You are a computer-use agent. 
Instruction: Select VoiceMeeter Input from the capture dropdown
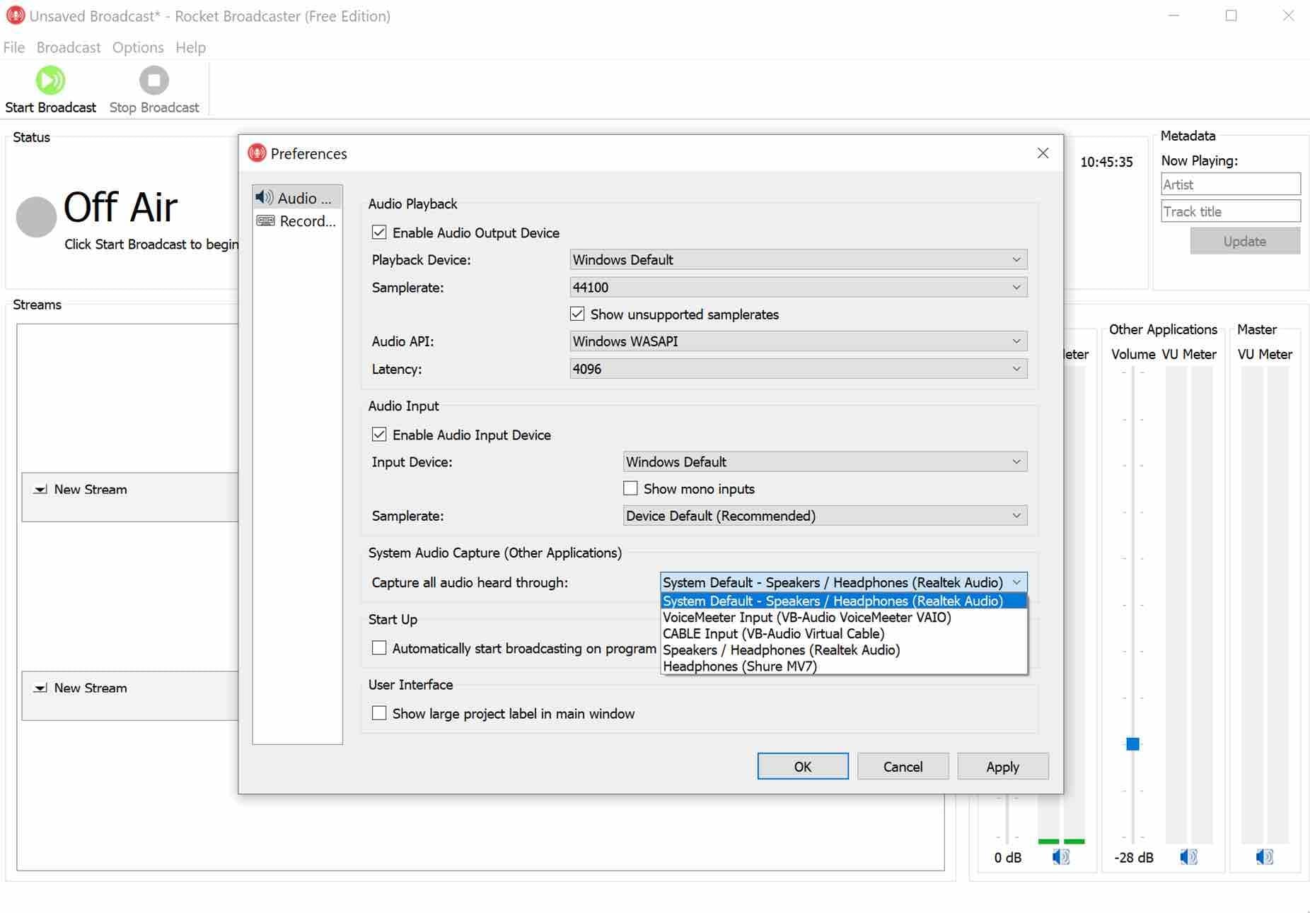coord(806,617)
